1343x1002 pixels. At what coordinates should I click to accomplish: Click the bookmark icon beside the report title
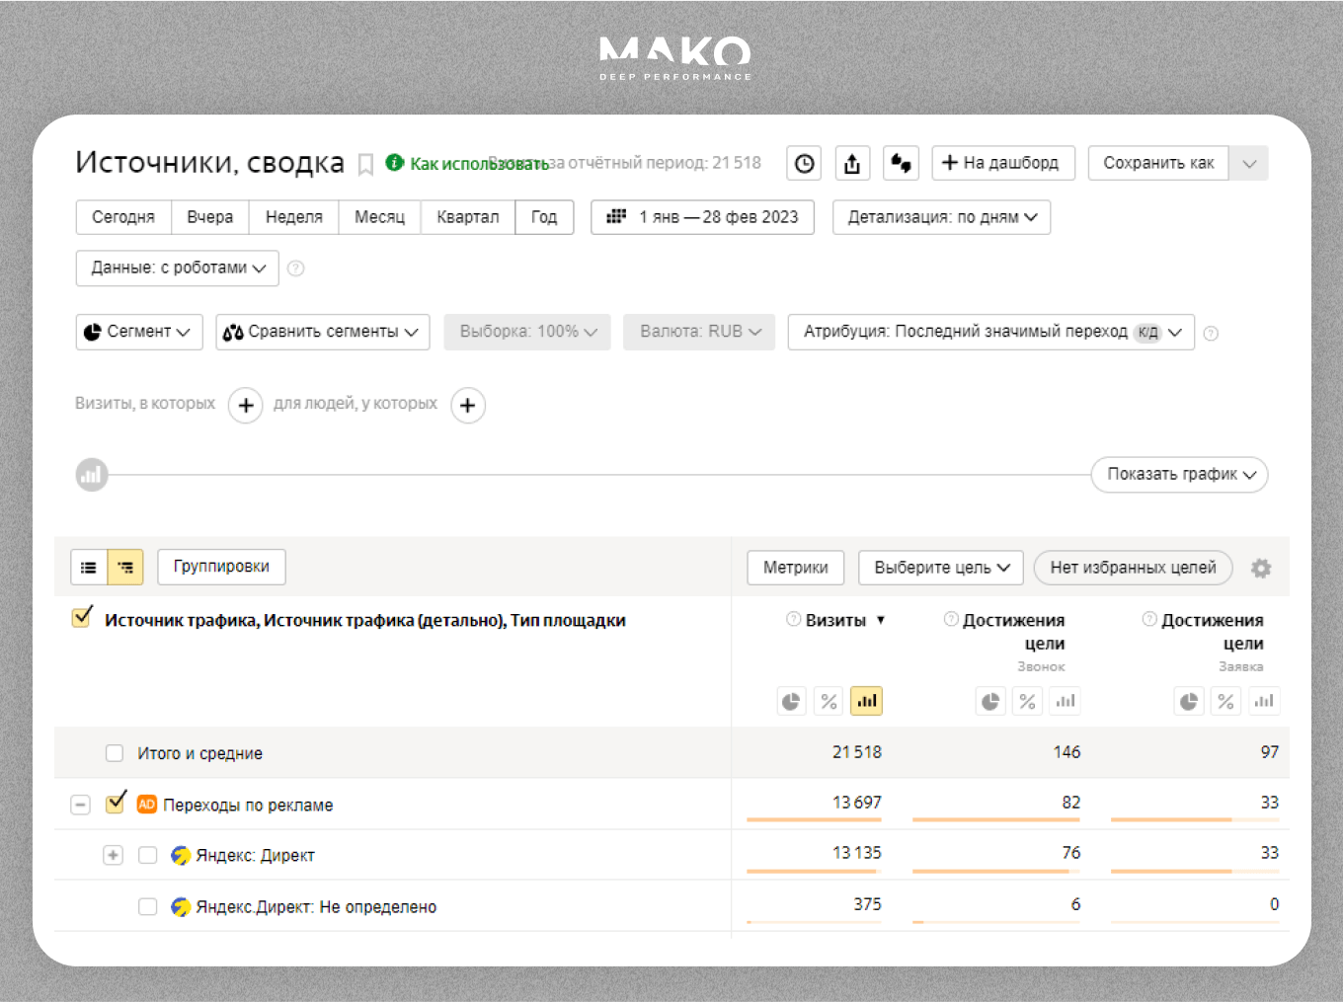pos(365,164)
